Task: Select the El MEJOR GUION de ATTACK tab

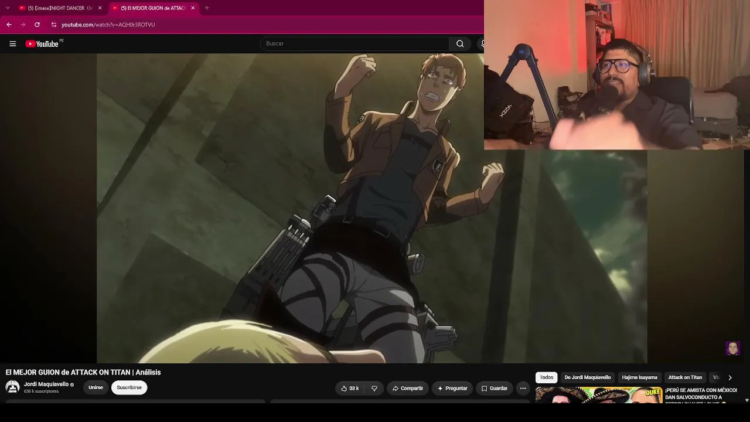Action: click(154, 8)
